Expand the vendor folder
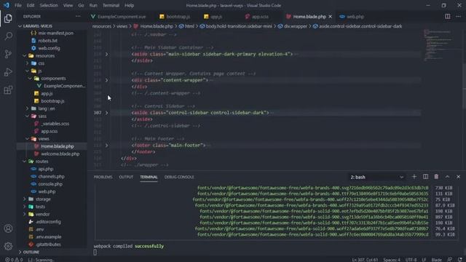The image size is (466, 262). (25, 214)
